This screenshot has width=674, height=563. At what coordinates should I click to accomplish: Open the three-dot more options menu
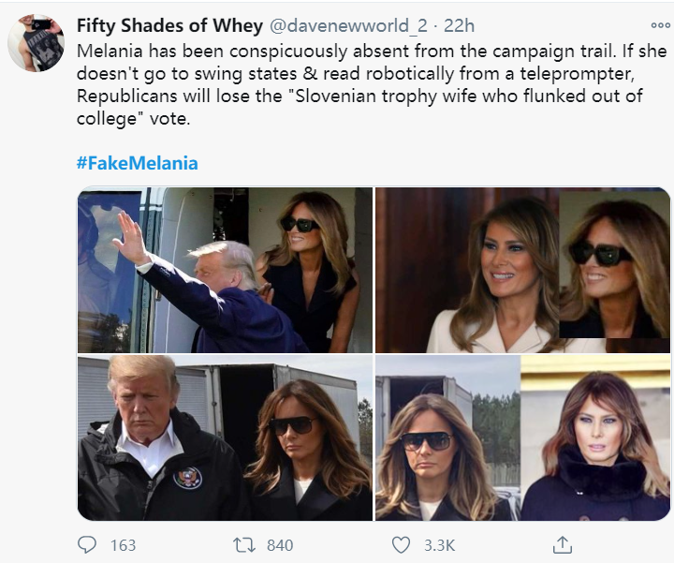[660, 26]
